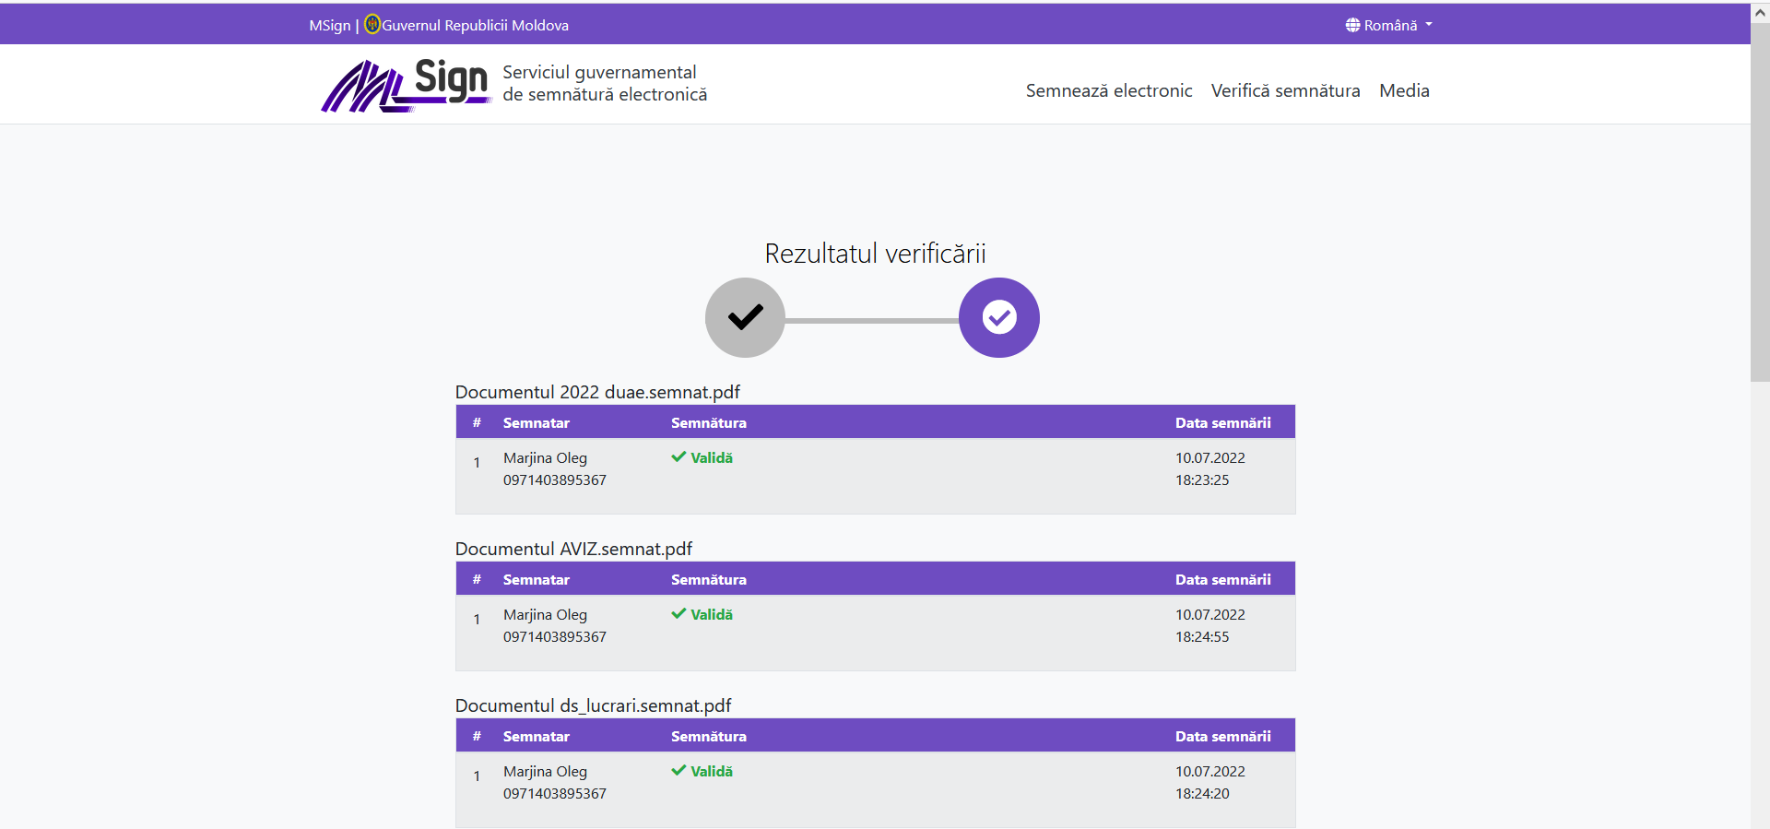Click the globe language icon

pos(1352,25)
